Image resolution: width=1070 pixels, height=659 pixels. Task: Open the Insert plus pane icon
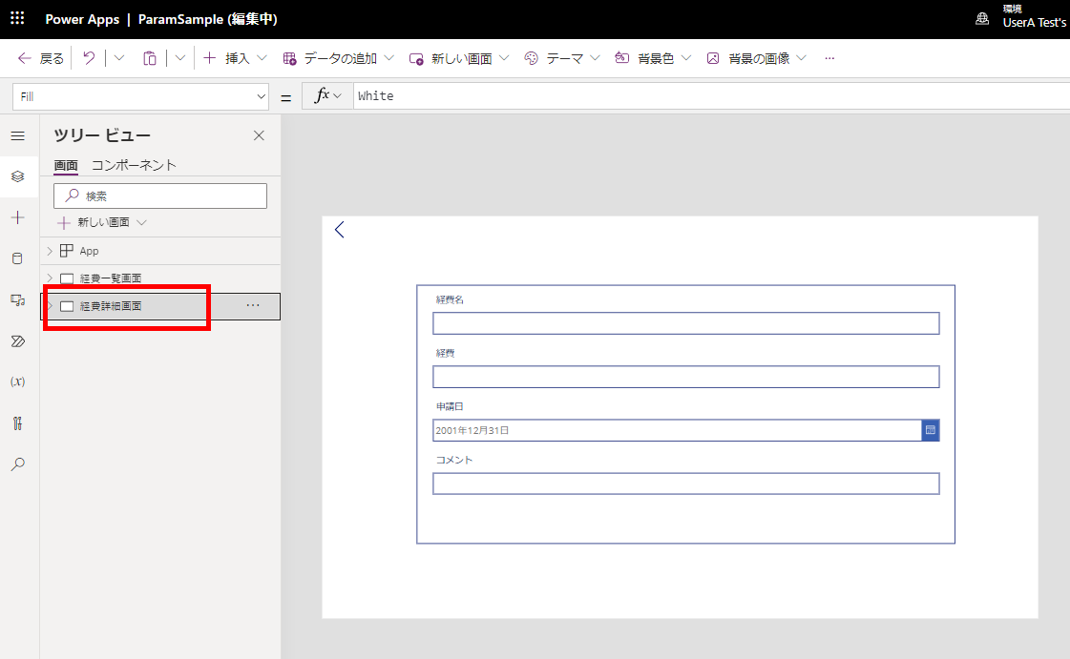18,217
